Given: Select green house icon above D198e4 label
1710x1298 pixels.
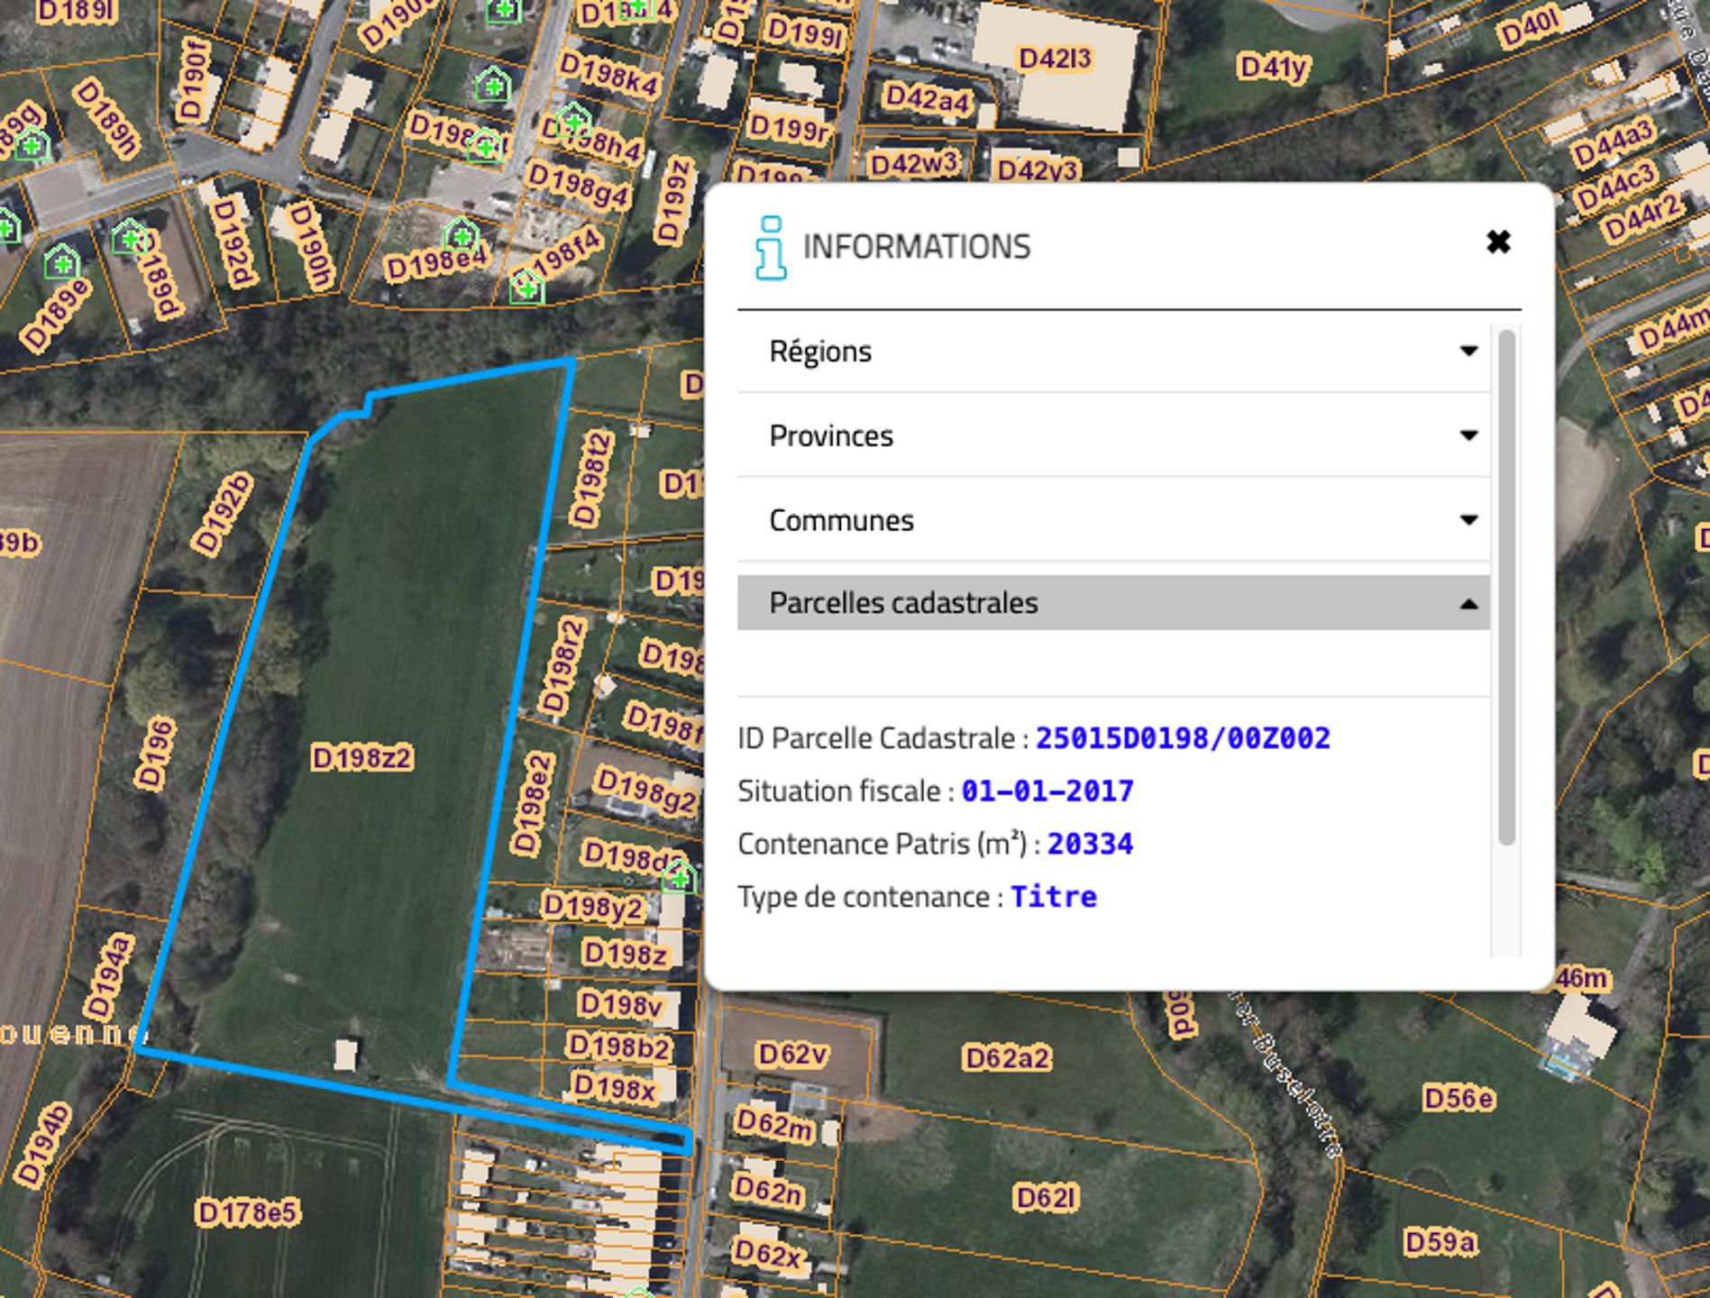Looking at the screenshot, I should [x=462, y=236].
